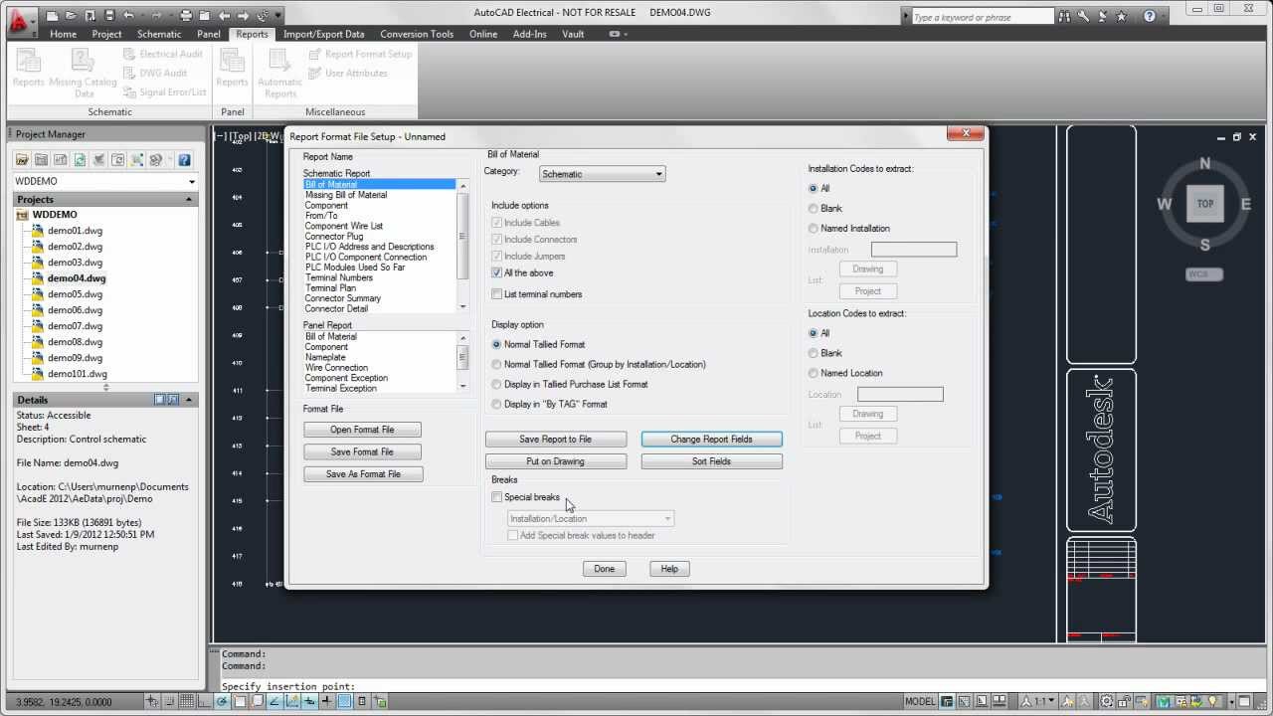Switch to the Vault ribbon tab
Image resolution: width=1273 pixels, height=716 pixels.
tap(573, 34)
